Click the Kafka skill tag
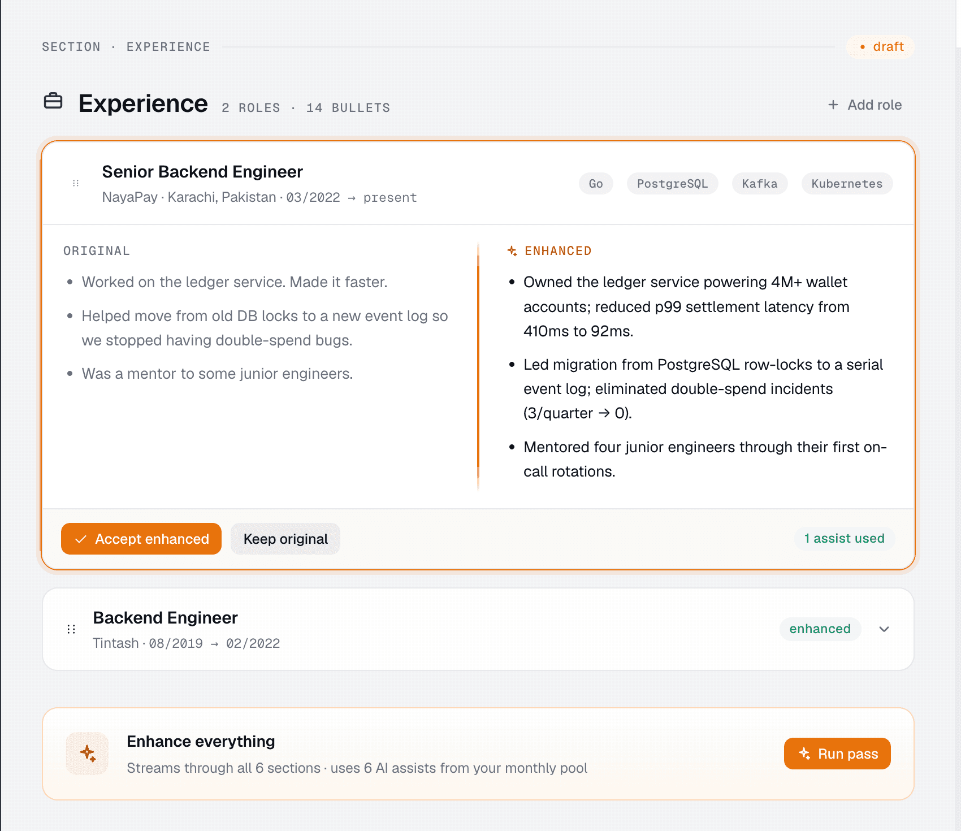The width and height of the screenshot is (961, 831). click(x=760, y=183)
